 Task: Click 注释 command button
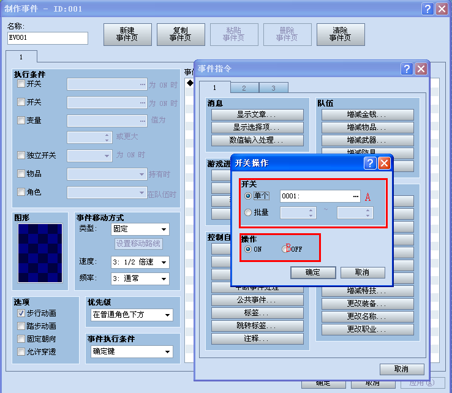point(257,339)
